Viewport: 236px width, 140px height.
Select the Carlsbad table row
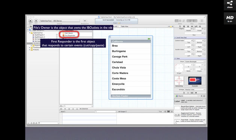[131, 62]
